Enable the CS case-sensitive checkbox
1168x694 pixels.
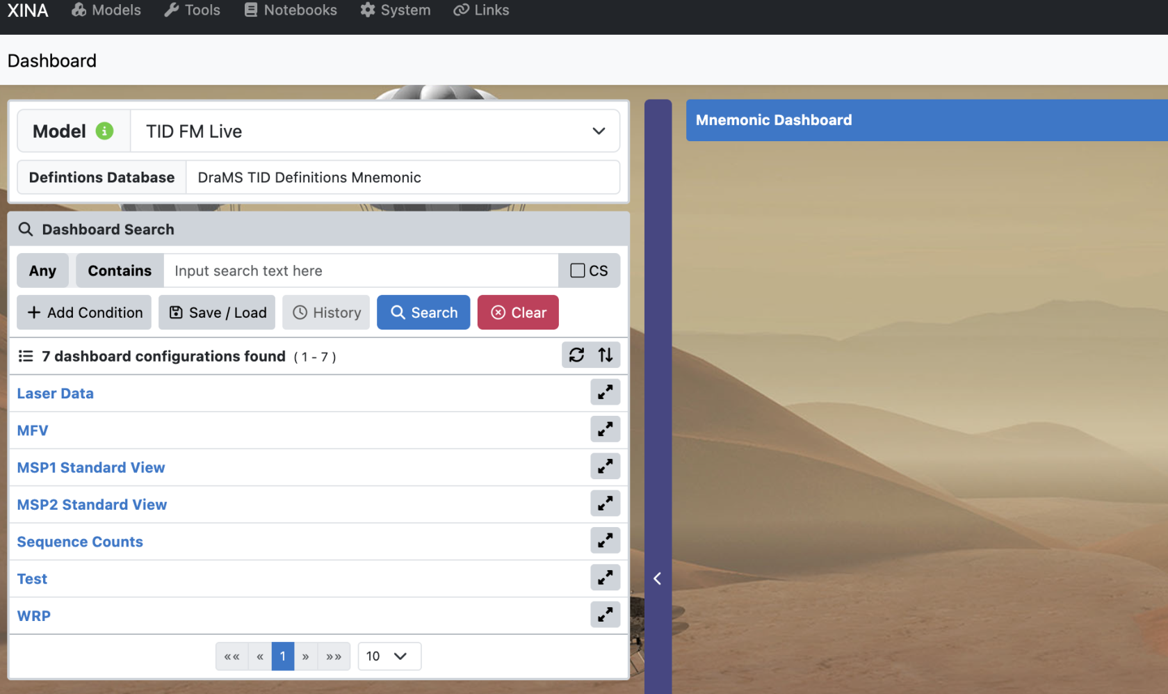coord(577,271)
